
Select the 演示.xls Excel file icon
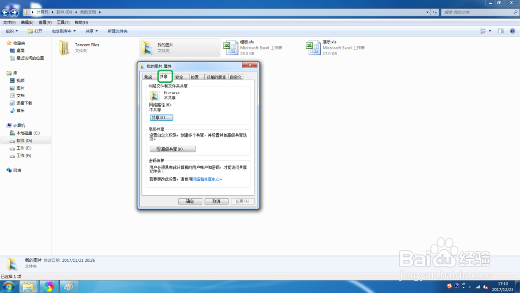pyautogui.click(x=313, y=48)
